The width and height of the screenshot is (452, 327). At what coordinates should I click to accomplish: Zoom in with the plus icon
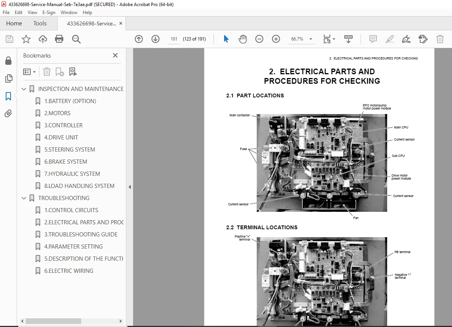coord(276,39)
